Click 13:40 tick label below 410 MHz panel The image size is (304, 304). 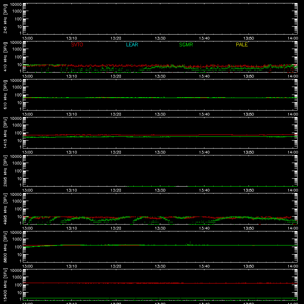coord(204,76)
